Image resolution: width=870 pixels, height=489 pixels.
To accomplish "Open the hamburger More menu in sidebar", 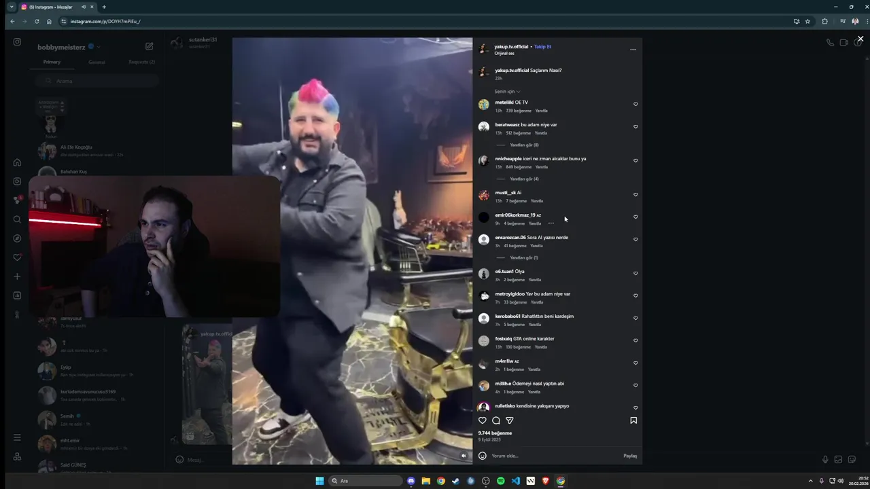I will point(17,437).
